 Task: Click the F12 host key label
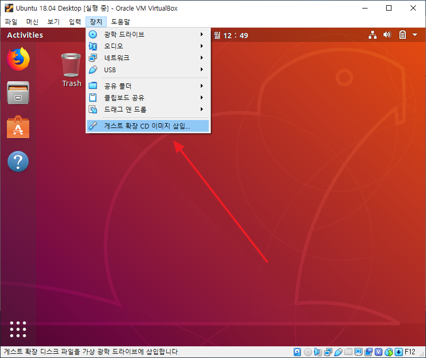[410, 352]
